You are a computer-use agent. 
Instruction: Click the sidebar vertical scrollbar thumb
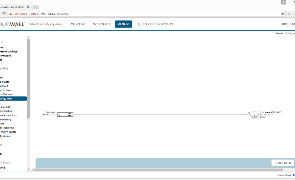click(x=29, y=79)
